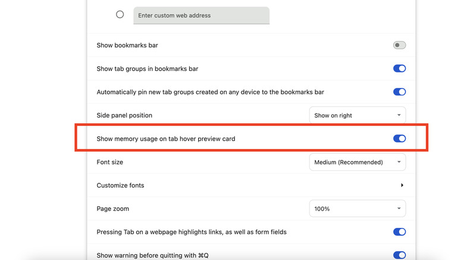
Task: Click the Side panel position label
Action: (124, 115)
